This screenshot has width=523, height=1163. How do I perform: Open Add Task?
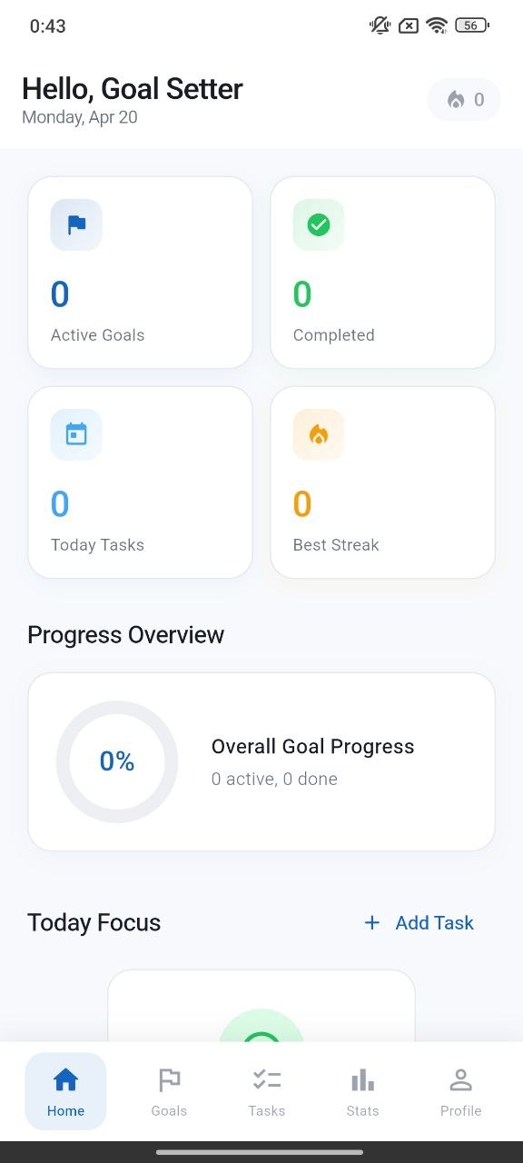point(418,922)
